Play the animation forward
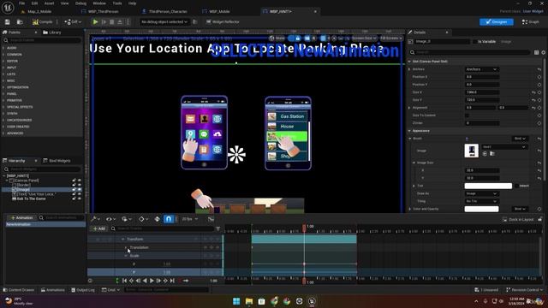The height and width of the screenshot is (308, 548). pos(152,281)
